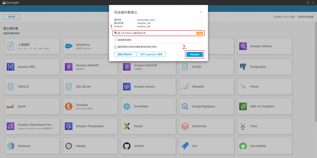Screen dimensions: 317x158
Task: Open the user account icon
Action: (x=313, y=2)
